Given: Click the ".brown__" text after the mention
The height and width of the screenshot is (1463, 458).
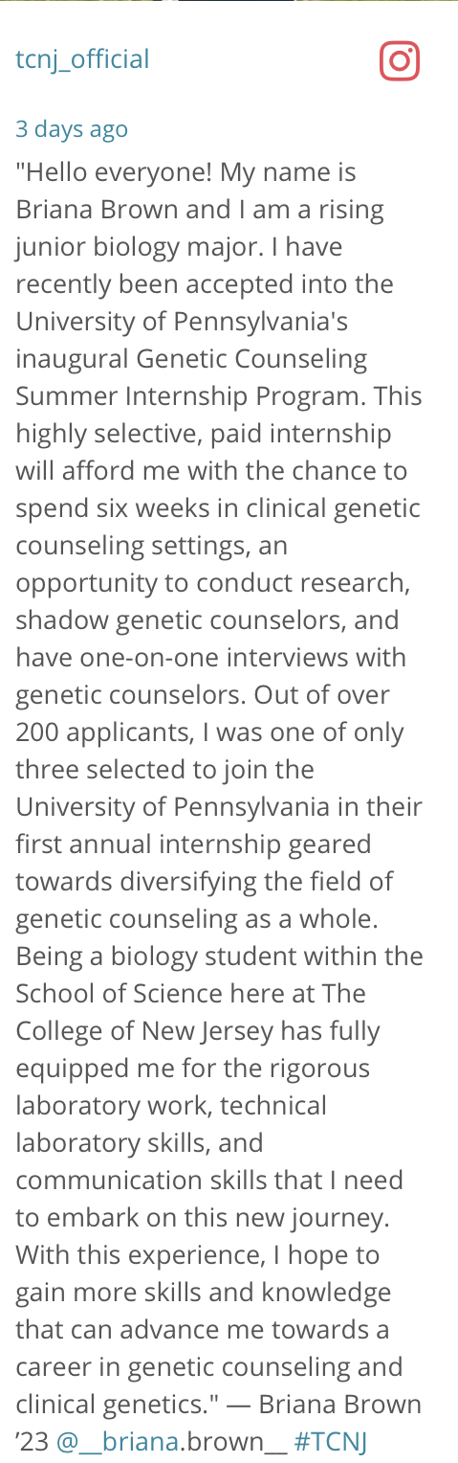Looking at the screenshot, I should [229, 1441].
